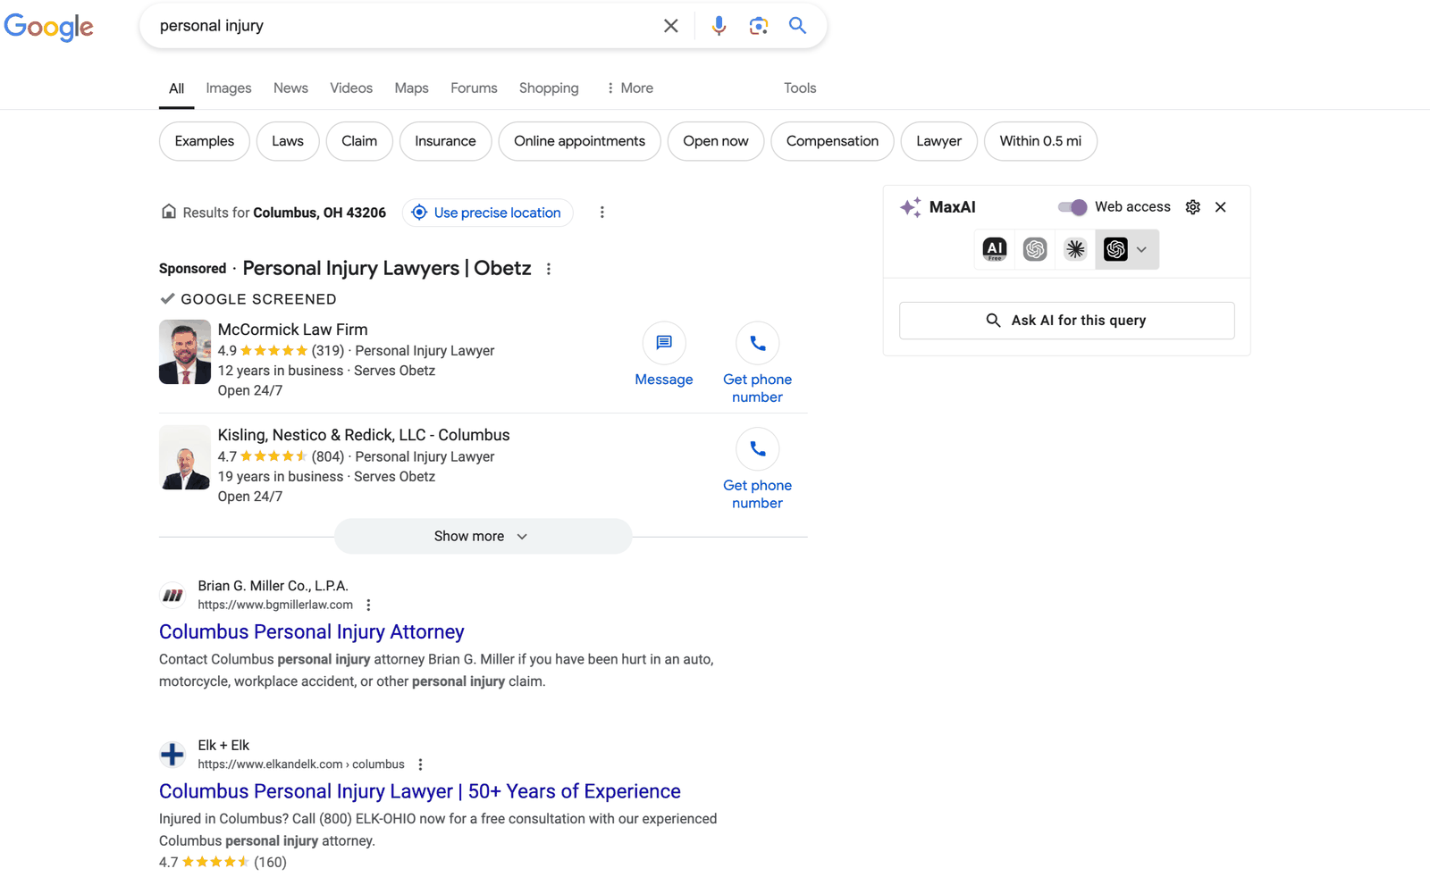
Task: Open the Columbus Personal Injury Attorney result
Action: click(311, 632)
